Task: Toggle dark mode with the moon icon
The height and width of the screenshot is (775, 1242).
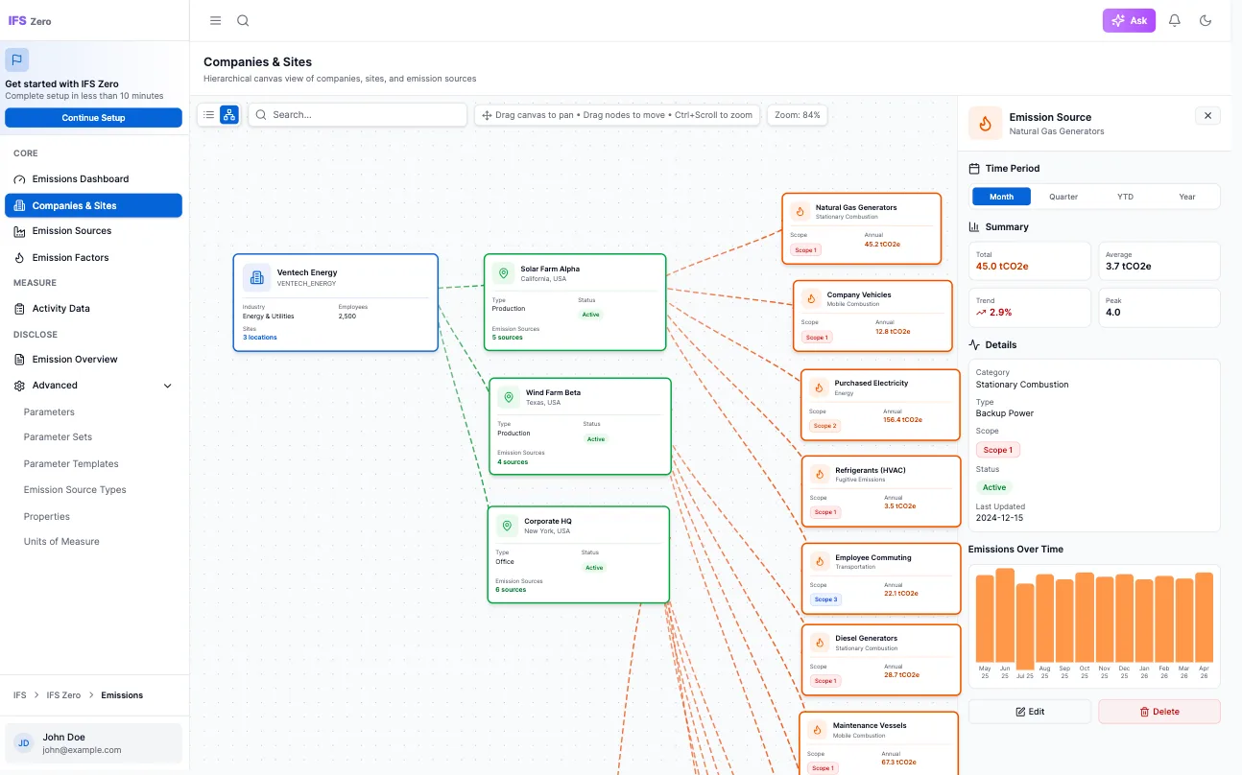Action: tap(1206, 19)
